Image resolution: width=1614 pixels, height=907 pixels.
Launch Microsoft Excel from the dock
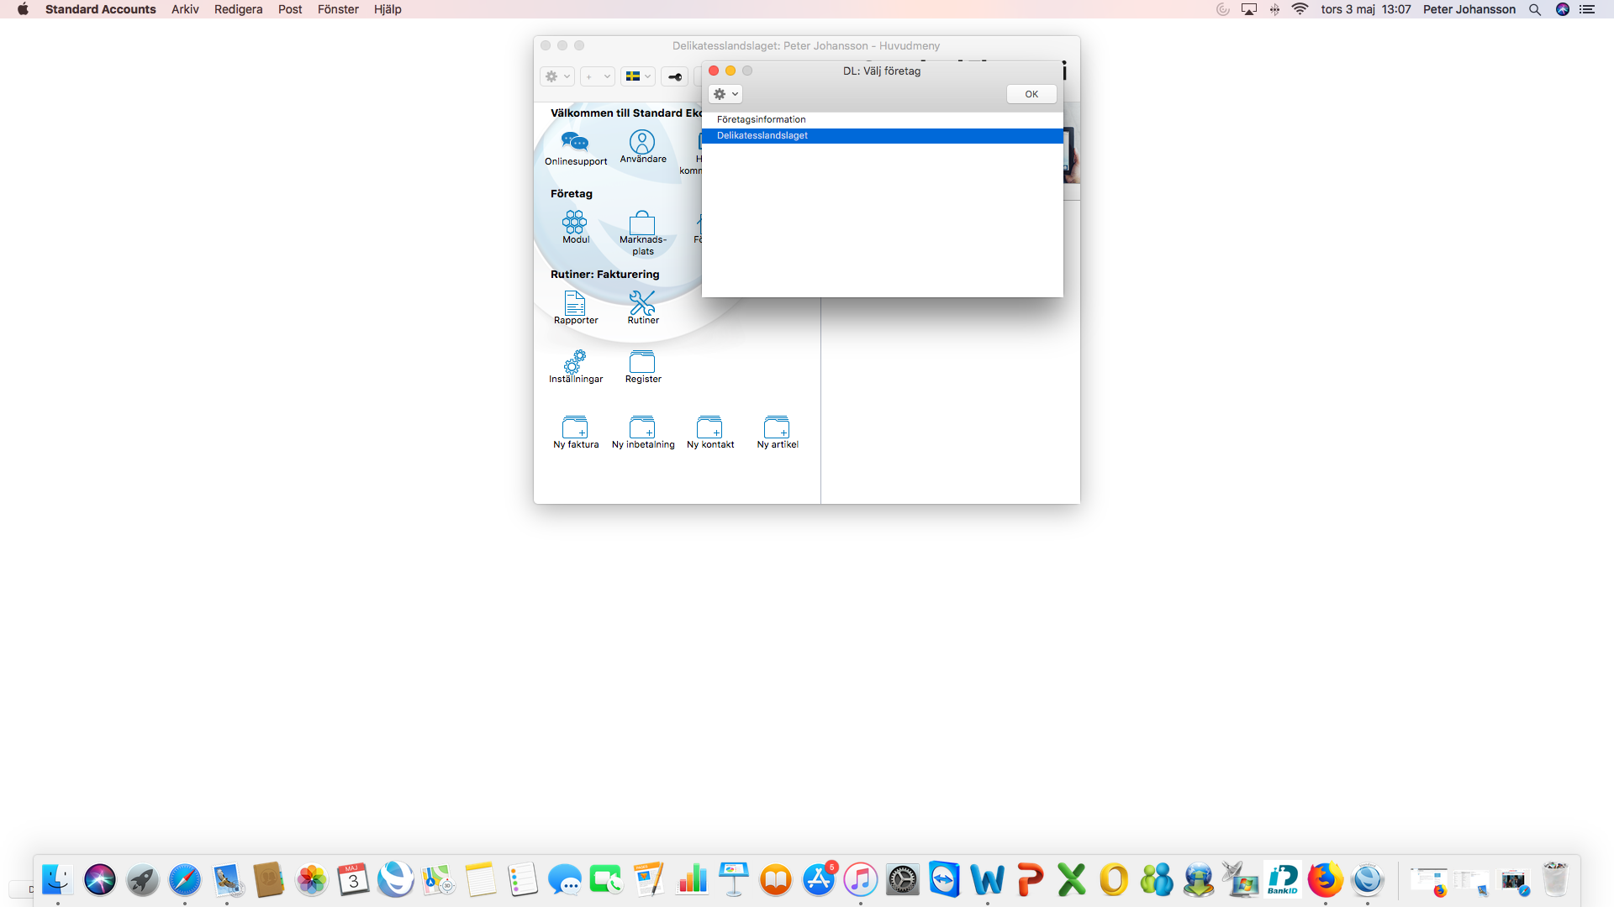point(1072,879)
